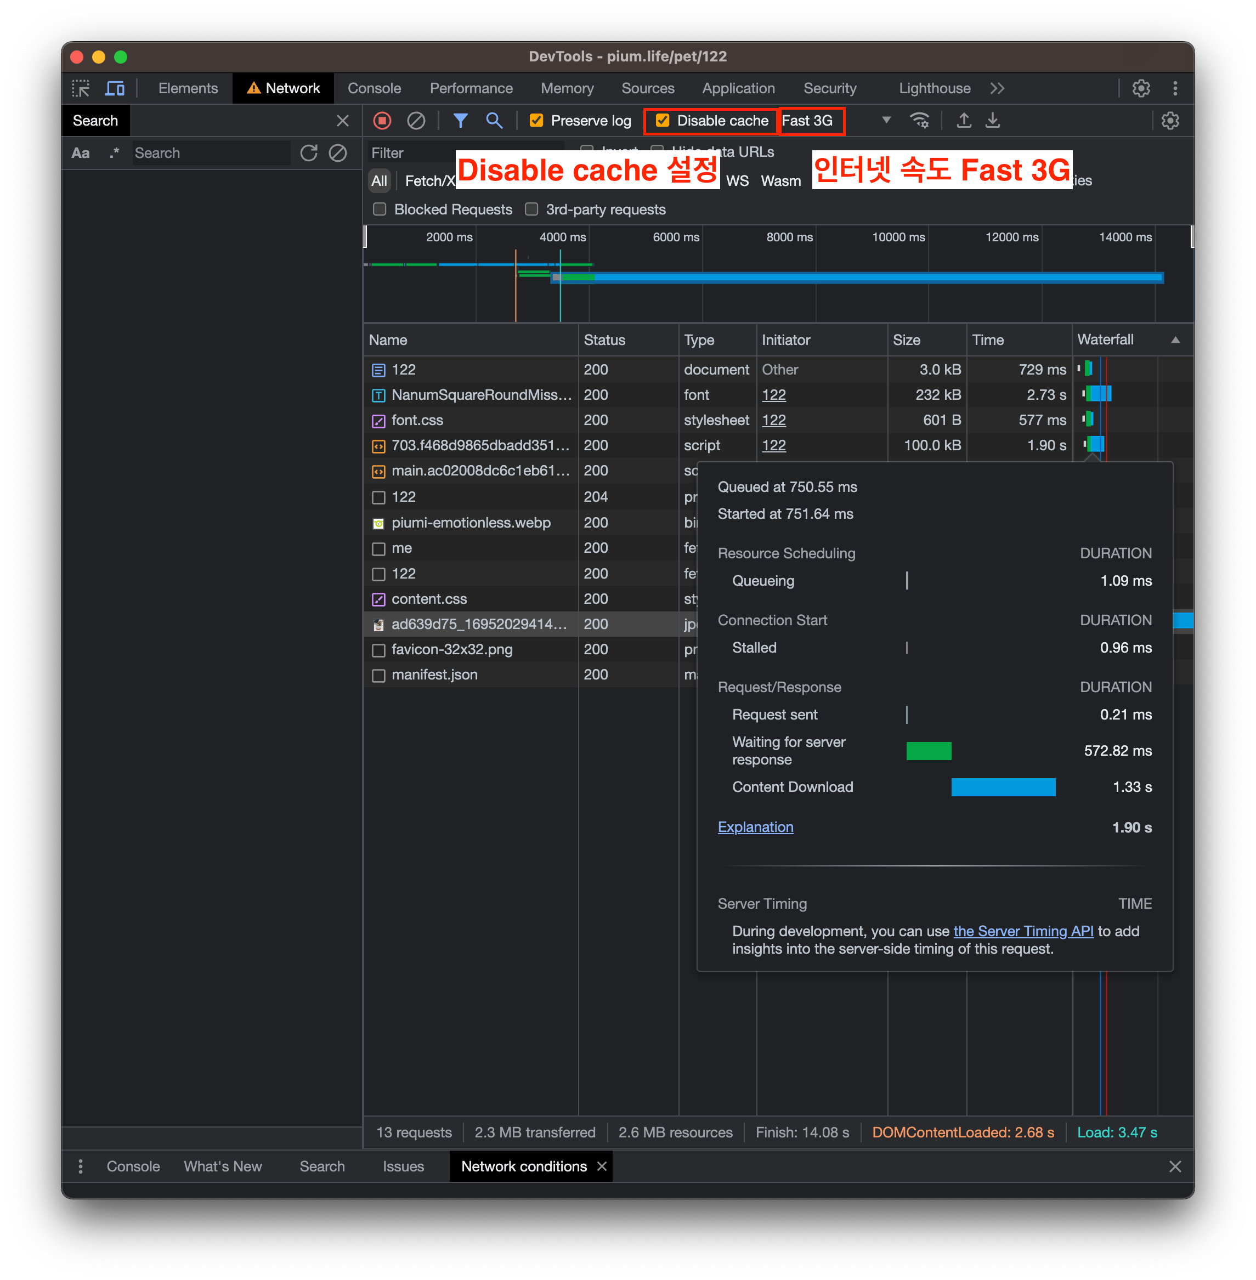Image resolution: width=1256 pixels, height=1280 pixels.
Task: Toggle the request filter funnel icon
Action: (461, 121)
